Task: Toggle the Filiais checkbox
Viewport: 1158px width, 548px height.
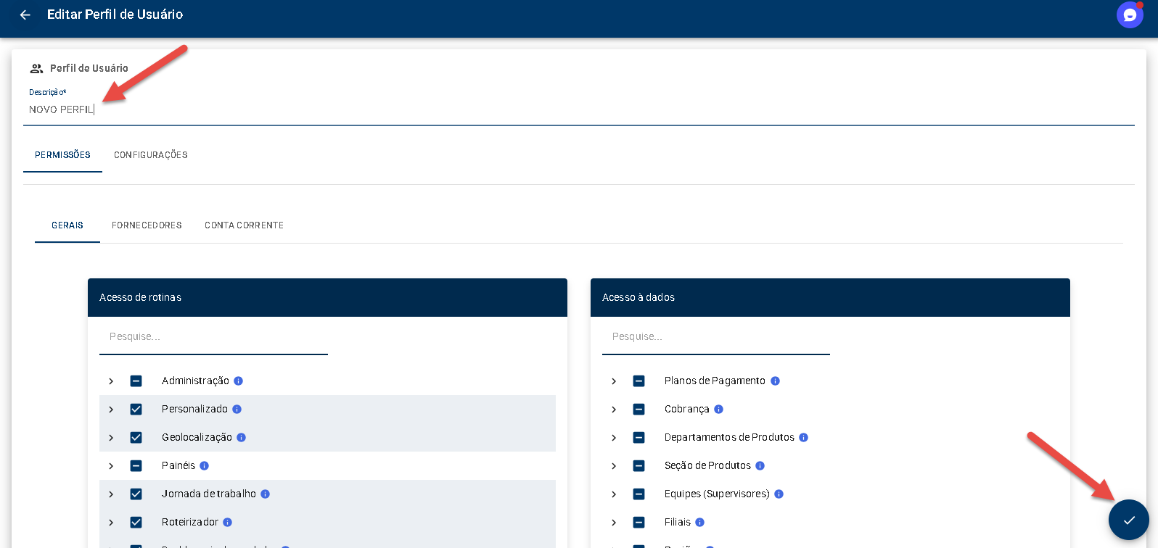Action: pyautogui.click(x=638, y=522)
